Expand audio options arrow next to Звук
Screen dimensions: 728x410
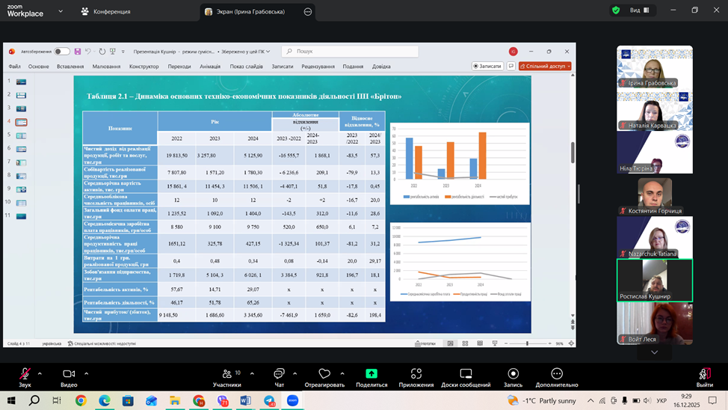(40, 373)
